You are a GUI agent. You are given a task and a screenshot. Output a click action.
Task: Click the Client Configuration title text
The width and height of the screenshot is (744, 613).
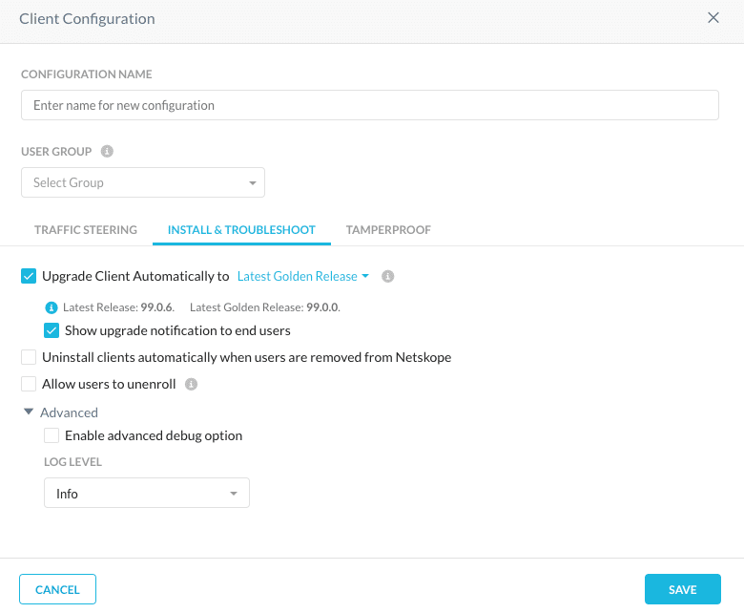(87, 18)
